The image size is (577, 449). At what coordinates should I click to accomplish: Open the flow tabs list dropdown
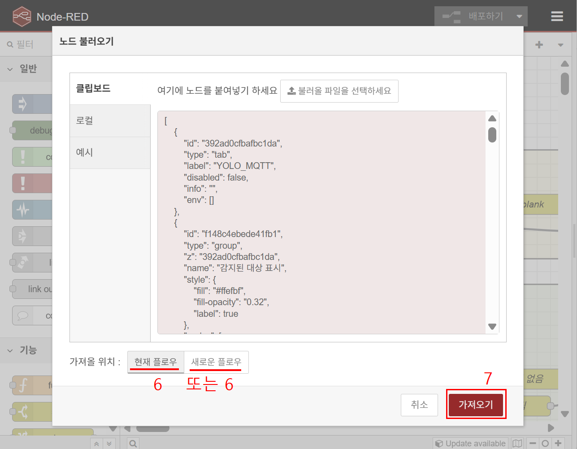(x=560, y=45)
